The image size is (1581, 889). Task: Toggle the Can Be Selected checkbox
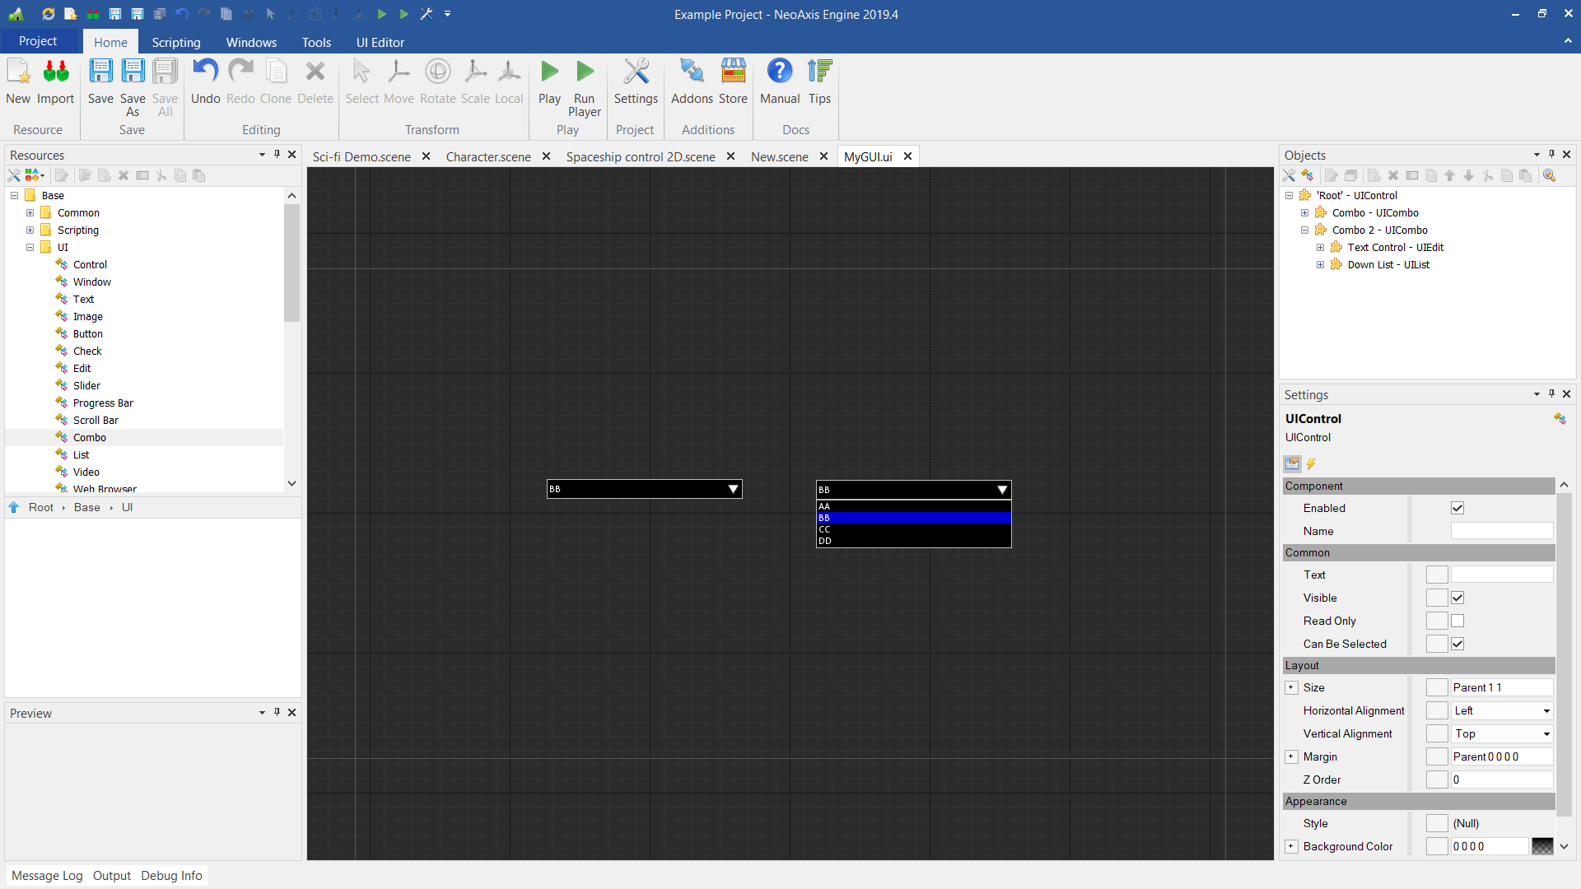(1458, 644)
